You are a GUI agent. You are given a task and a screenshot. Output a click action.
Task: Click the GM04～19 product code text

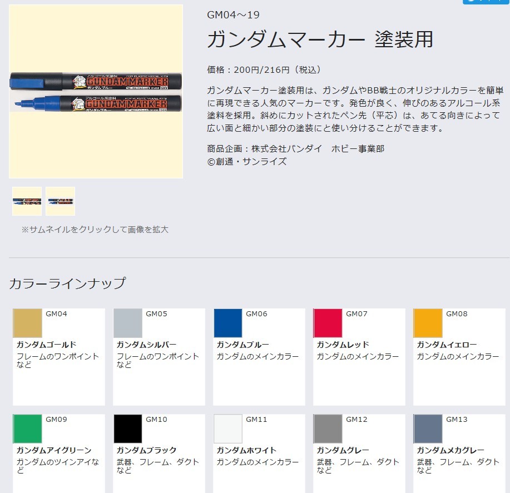click(233, 15)
